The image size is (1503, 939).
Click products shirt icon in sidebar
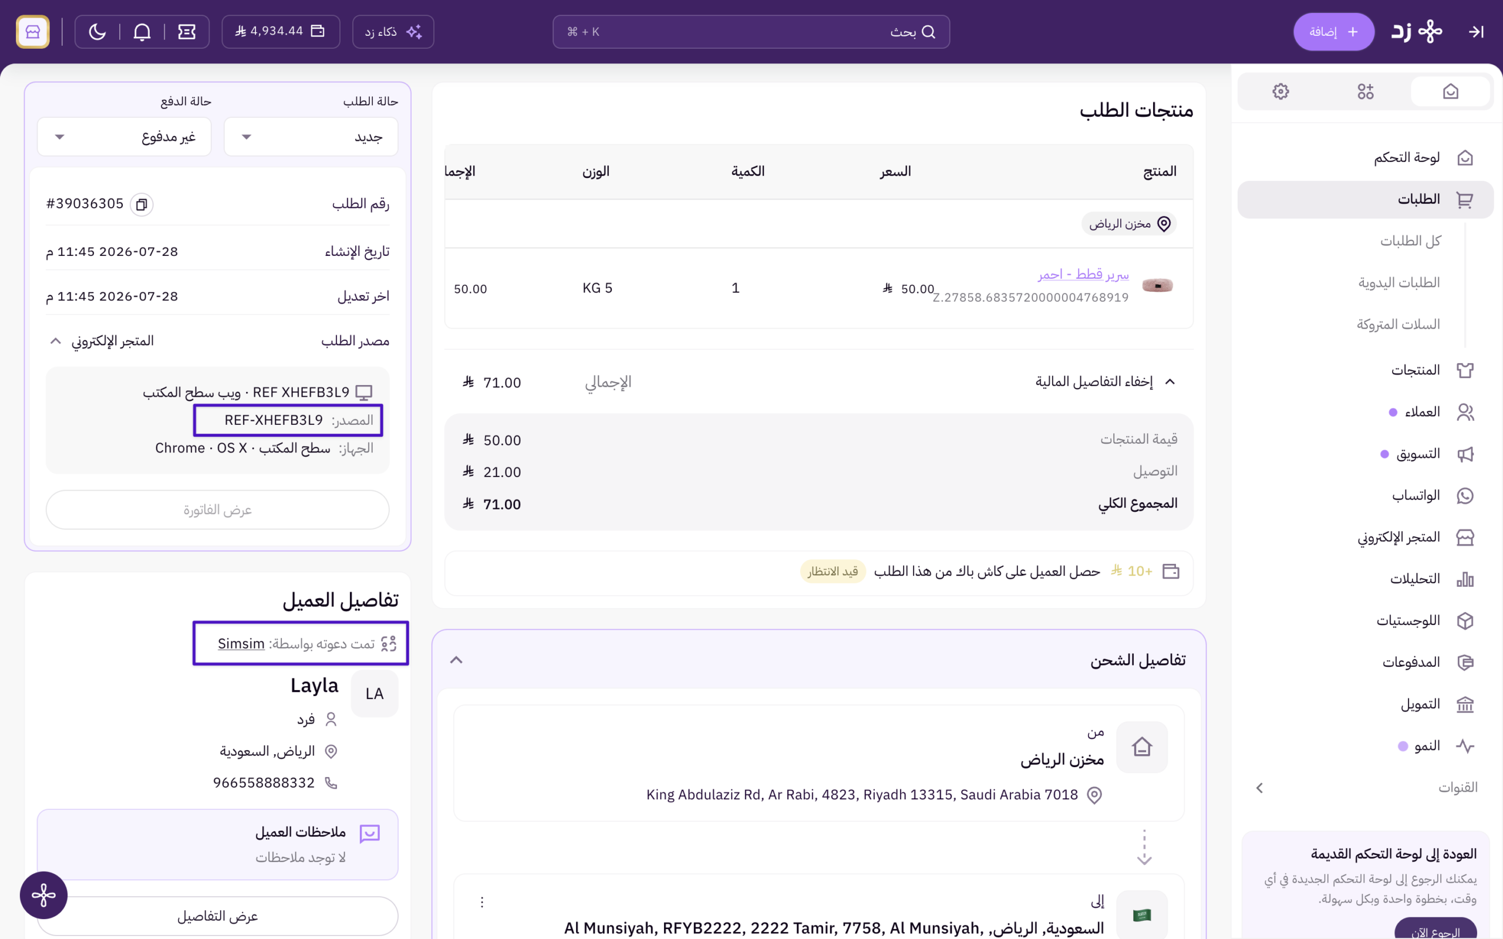click(1465, 370)
